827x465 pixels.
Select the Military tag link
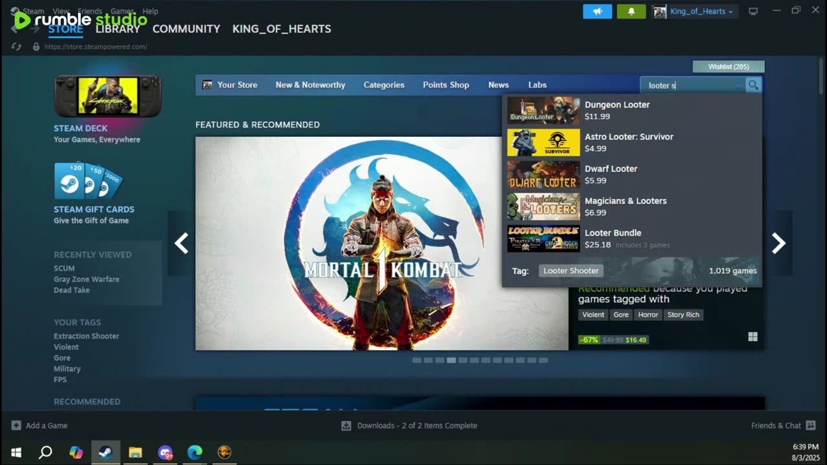coord(67,369)
